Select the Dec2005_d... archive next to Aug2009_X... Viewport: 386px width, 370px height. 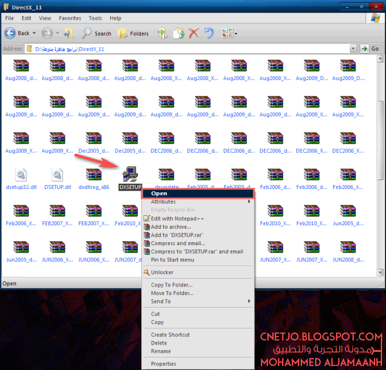(94, 138)
